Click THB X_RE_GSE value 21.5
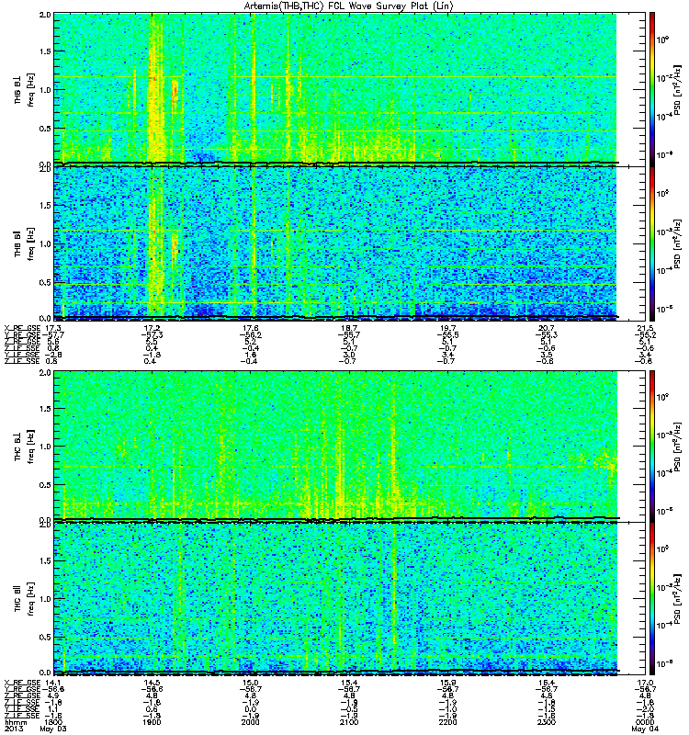689x735 pixels. [x=645, y=328]
